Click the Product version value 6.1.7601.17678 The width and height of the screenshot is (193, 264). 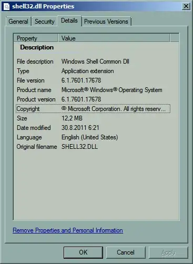81,99
